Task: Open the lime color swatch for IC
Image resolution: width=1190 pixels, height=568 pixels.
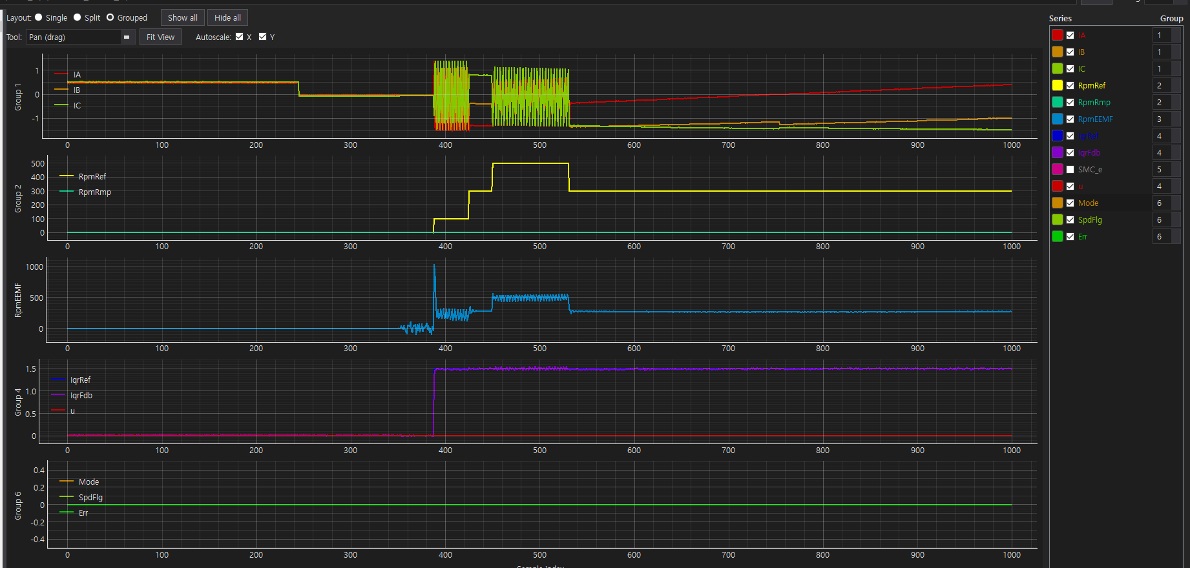Action: [x=1058, y=68]
